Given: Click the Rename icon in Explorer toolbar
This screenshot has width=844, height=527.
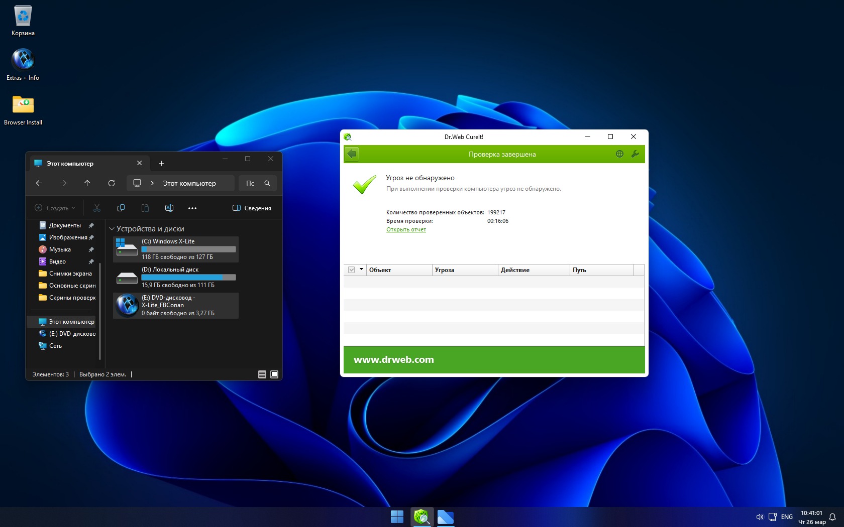Looking at the screenshot, I should 169,208.
